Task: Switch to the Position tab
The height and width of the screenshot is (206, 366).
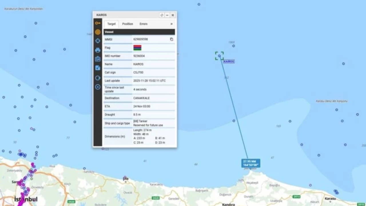Action: [x=128, y=24]
